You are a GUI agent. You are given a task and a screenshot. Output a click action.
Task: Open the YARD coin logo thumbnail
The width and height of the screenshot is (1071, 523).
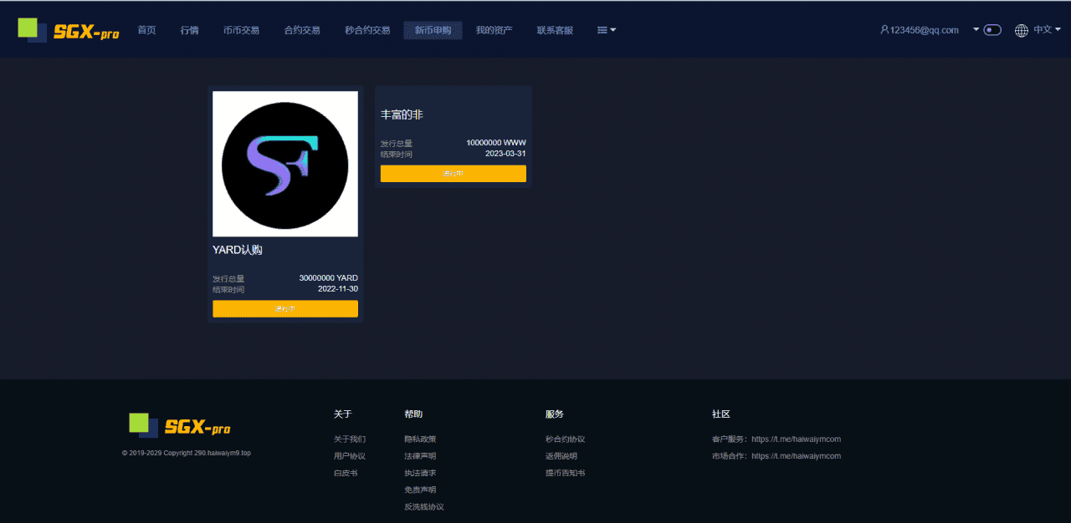click(x=285, y=164)
